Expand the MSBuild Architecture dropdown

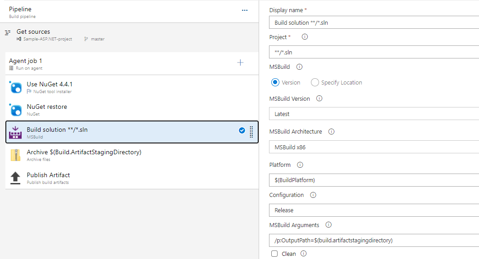[374, 147]
